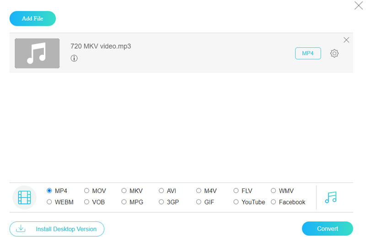Viewport: 366px width, 237px height.
Task: Select WEBM as output format
Action: [x=49, y=202]
